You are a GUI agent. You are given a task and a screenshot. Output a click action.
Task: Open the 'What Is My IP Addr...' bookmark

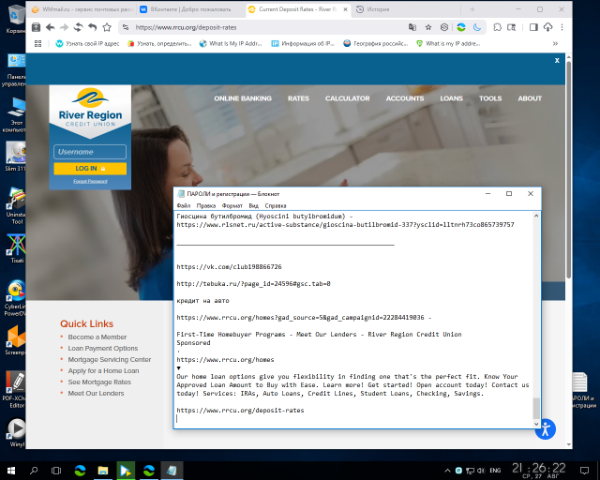click(x=231, y=44)
